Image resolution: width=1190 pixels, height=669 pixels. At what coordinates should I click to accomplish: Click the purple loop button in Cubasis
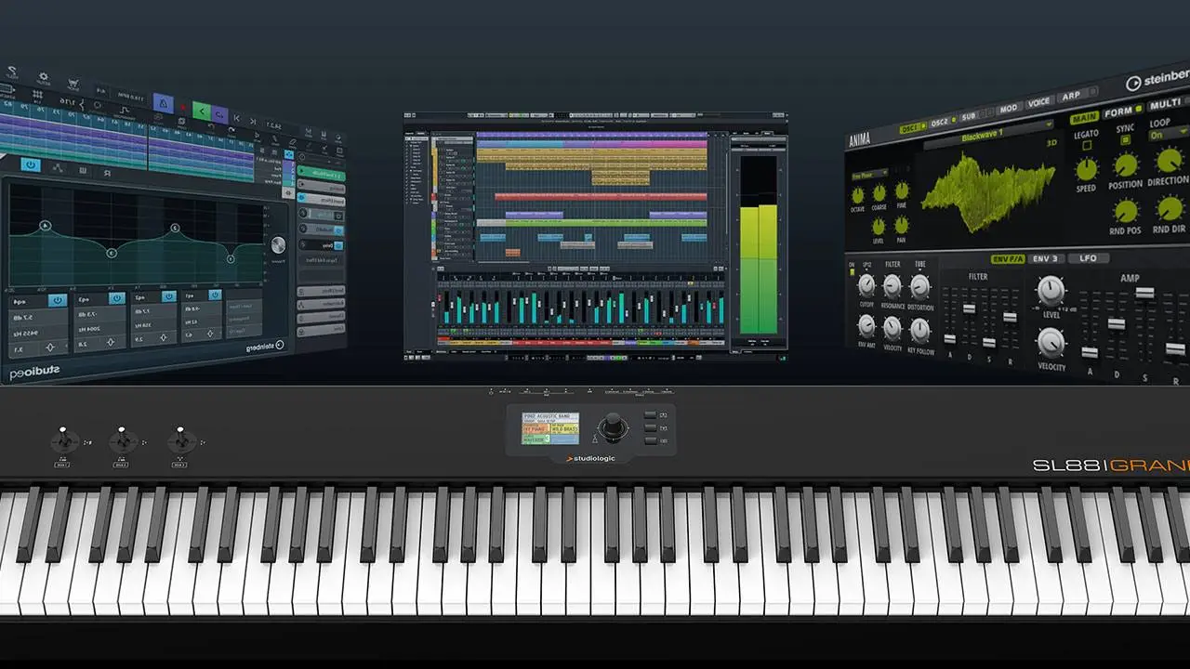tap(220, 113)
